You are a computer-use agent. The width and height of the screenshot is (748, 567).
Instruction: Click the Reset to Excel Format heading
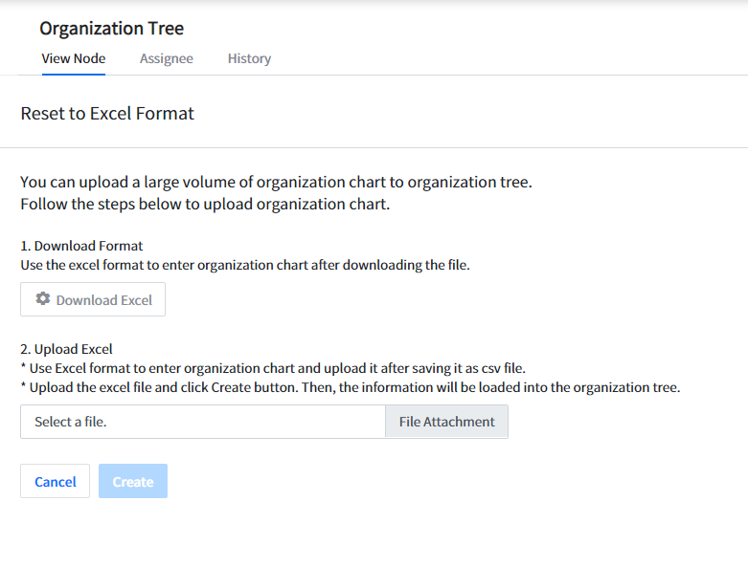point(107,114)
